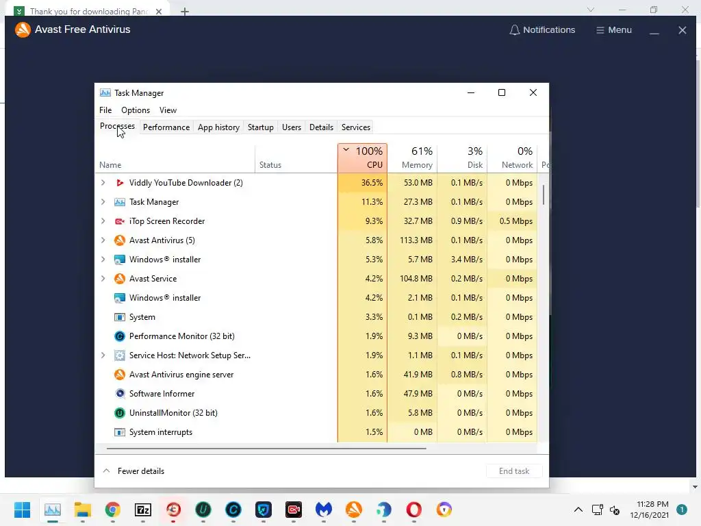Switch to the Details tab

tap(322, 127)
